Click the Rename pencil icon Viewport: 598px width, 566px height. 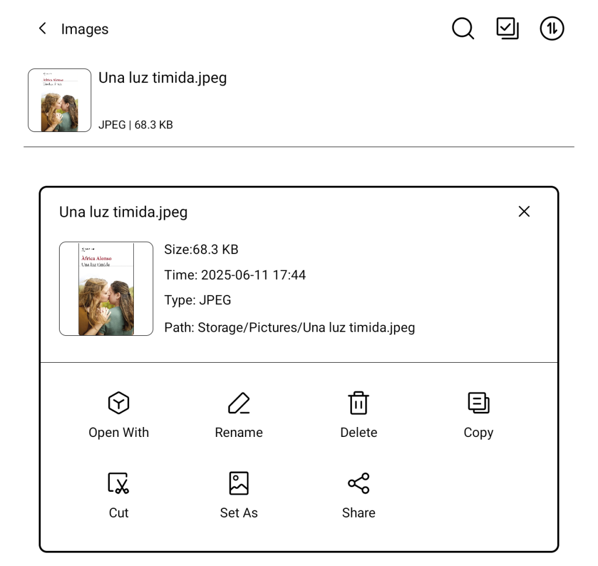[x=238, y=403]
